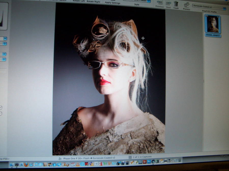The width and height of the screenshot is (229, 171).
Task: Click Rotate Left button
Action: pos(79,1)
